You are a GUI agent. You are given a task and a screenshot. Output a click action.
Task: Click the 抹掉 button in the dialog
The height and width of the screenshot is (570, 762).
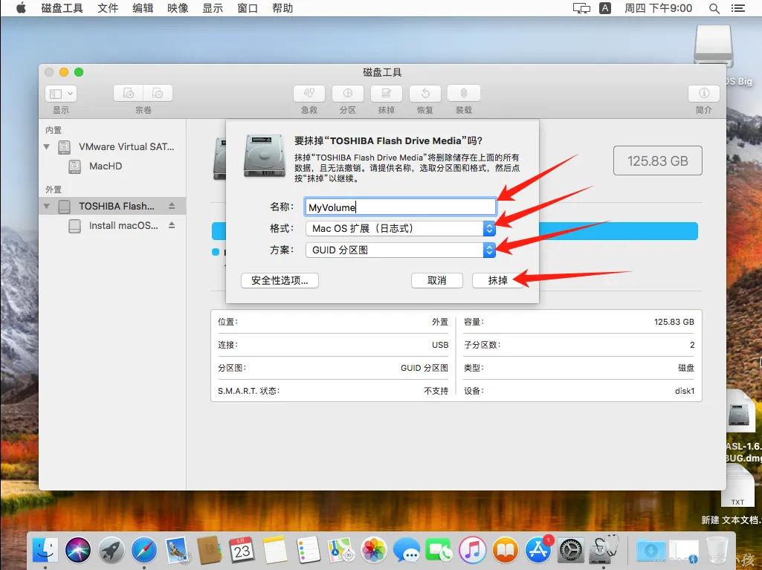(x=497, y=280)
